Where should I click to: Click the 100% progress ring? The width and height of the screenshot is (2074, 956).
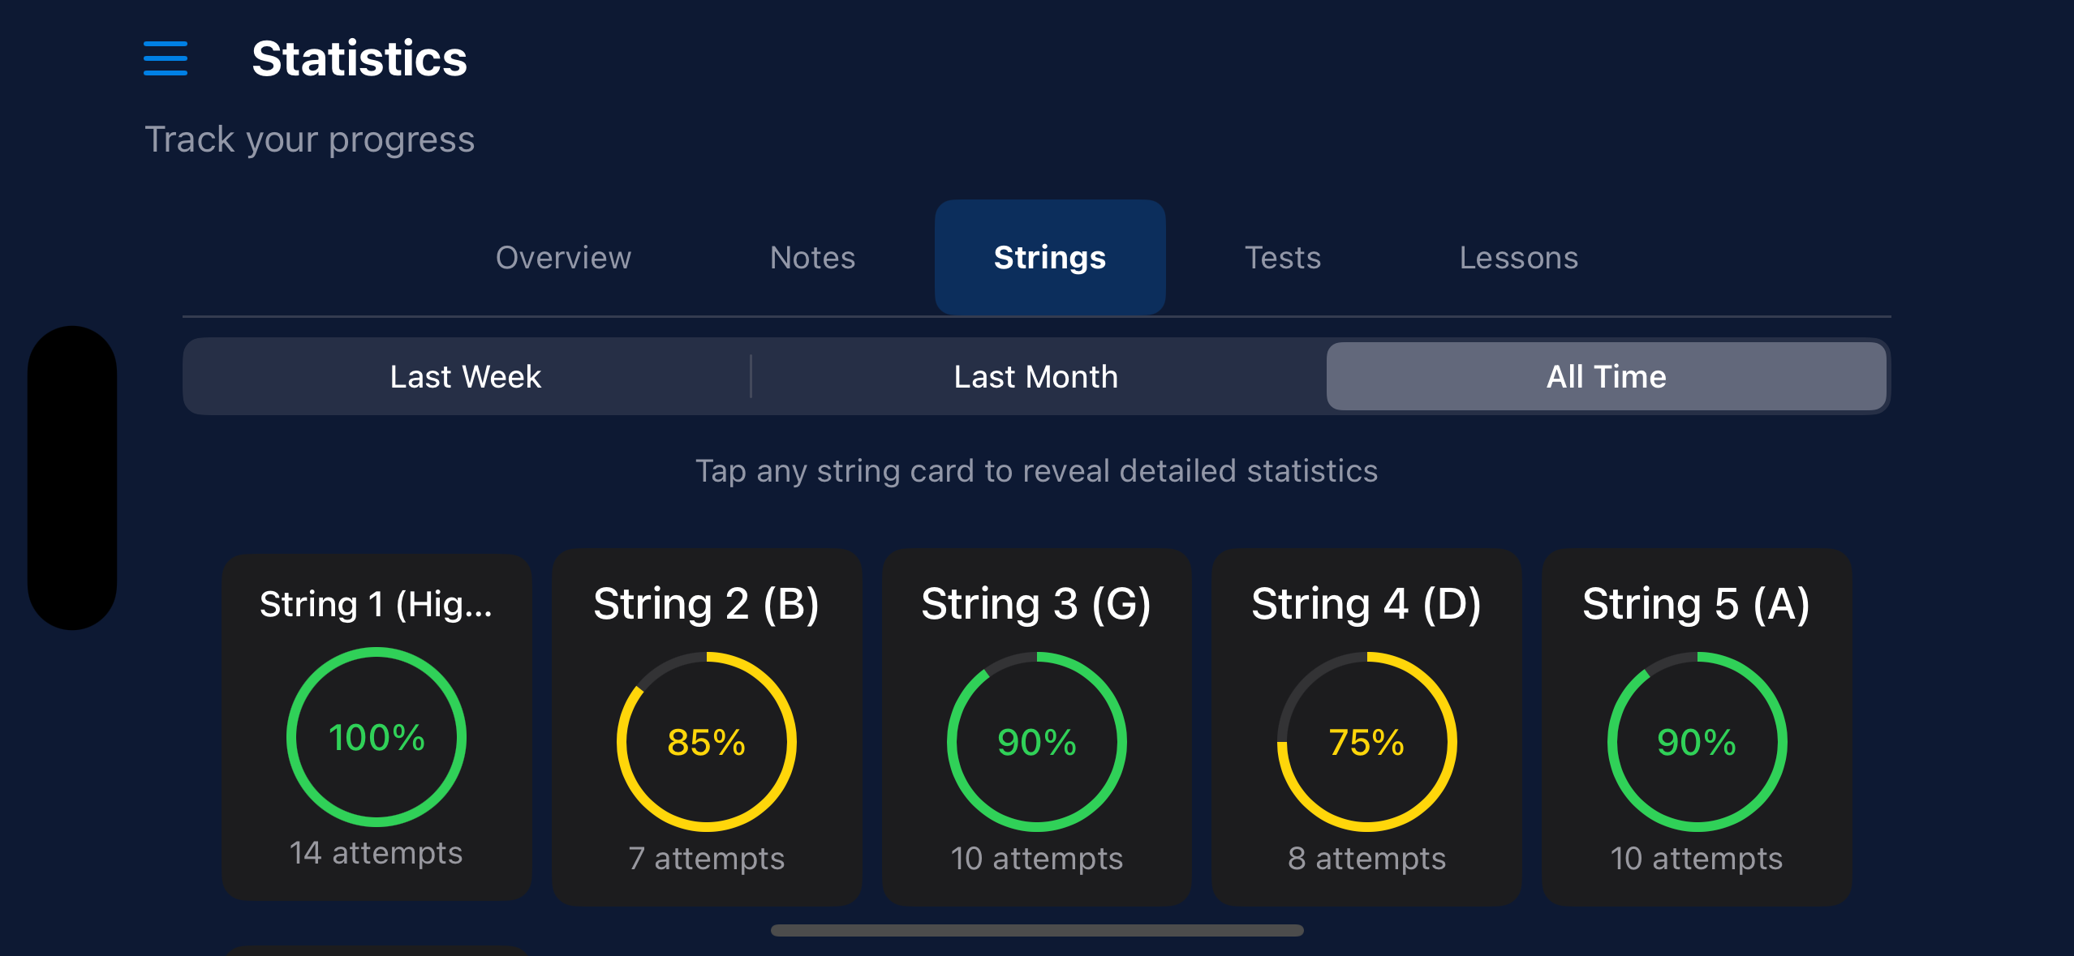tap(377, 737)
